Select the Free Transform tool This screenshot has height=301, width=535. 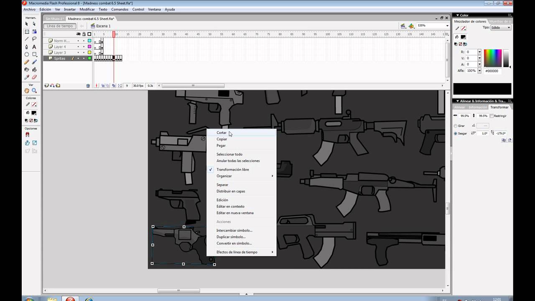tap(27, 31)
